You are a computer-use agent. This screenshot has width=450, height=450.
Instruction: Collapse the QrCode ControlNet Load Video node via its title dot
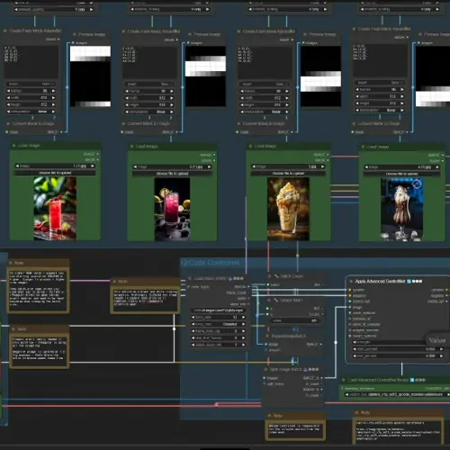click(190, 278)
